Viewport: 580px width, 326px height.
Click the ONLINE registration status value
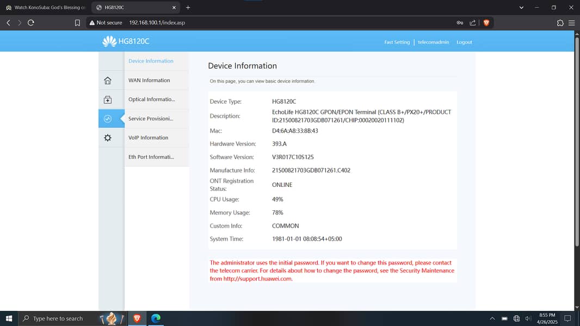pos(282,185)
